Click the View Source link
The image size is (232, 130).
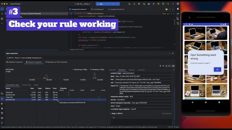click(x=167, y=113)
